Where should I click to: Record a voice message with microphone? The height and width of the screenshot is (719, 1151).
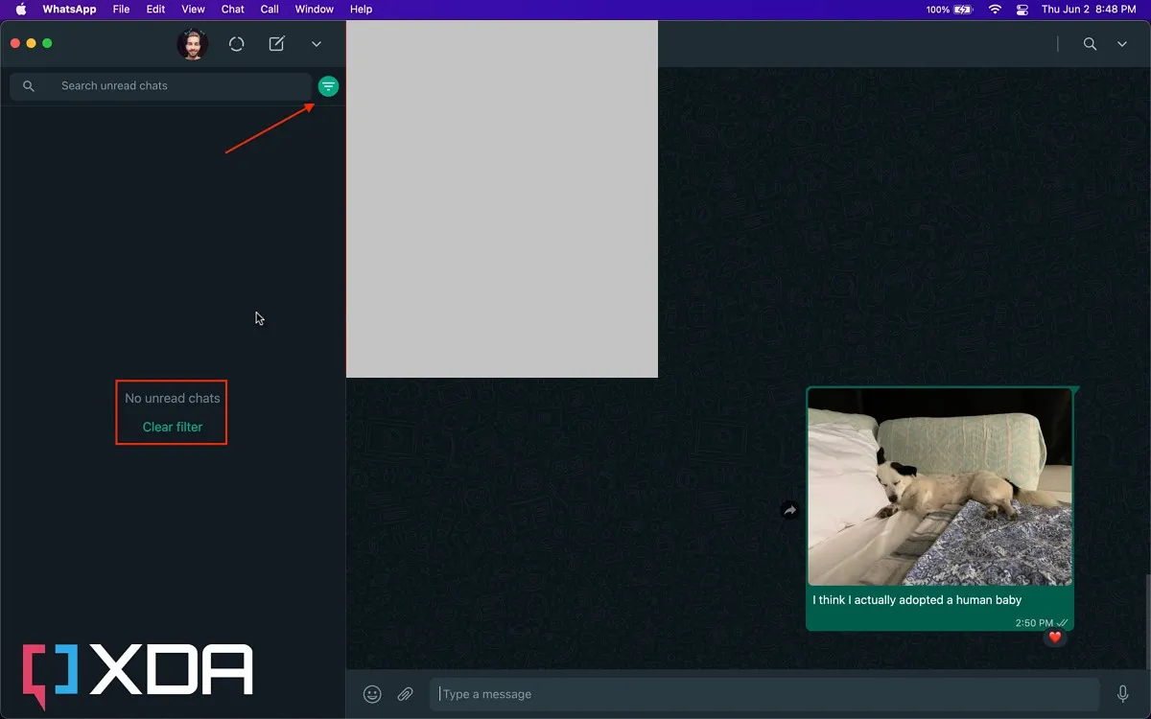pyautogui.click(x=1123, y=694)
